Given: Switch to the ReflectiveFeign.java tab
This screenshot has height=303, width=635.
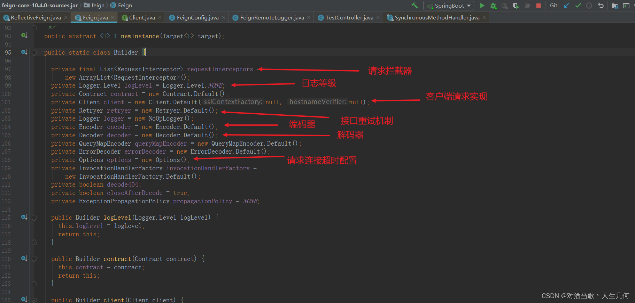Looking at the screenshot, I should tap(36, 17).
